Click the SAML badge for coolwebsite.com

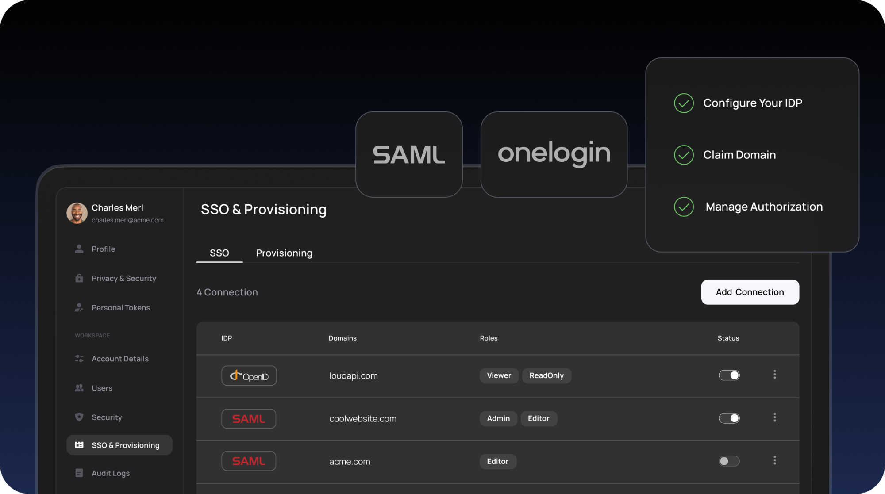[249, 419]
